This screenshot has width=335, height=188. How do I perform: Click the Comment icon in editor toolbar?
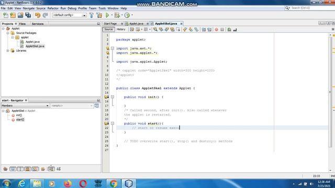tap(229, 29)
